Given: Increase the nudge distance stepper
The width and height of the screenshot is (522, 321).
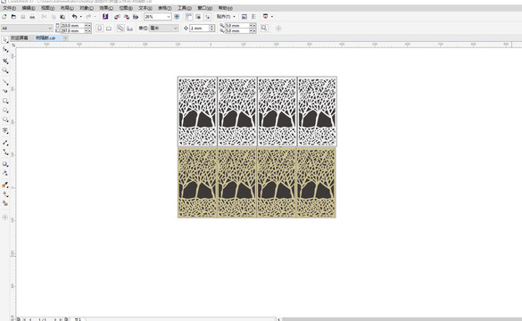Looking at the screenshot, I should [212, 27].
